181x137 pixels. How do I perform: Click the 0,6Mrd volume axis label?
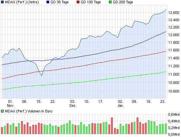point(174,114)
